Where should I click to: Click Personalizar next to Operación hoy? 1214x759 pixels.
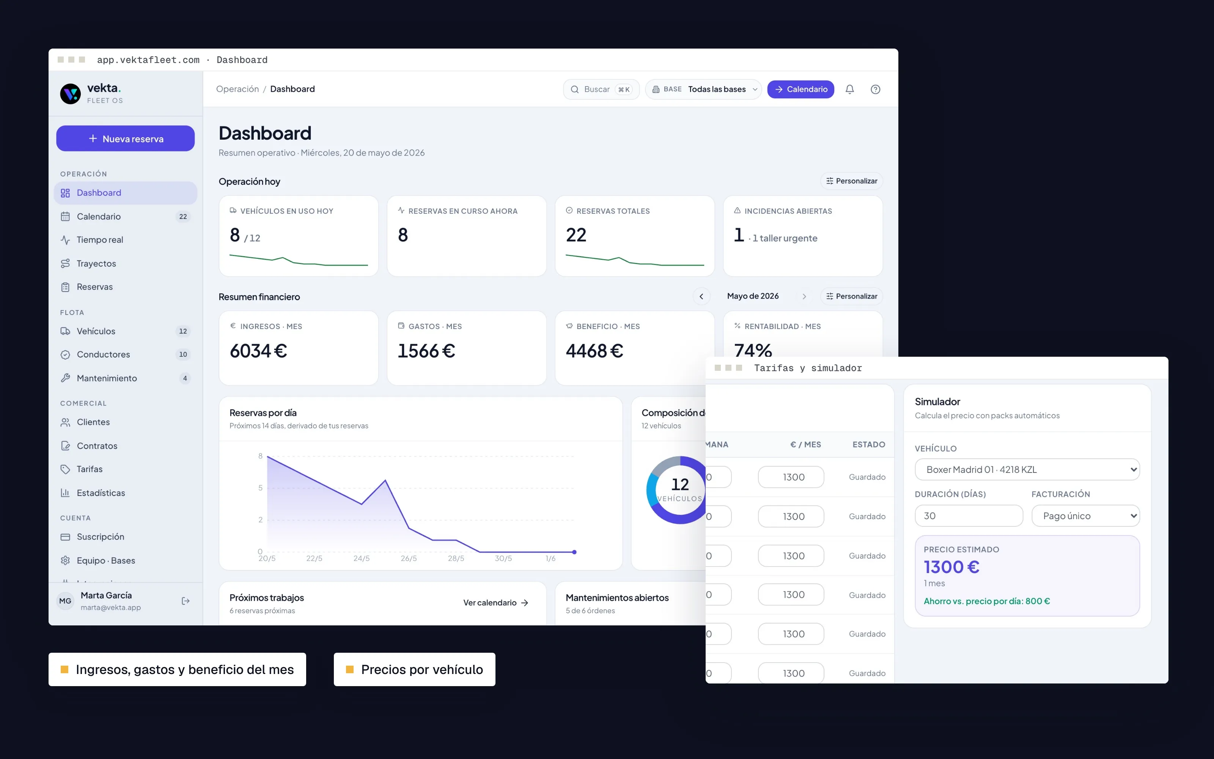point(851,181)
